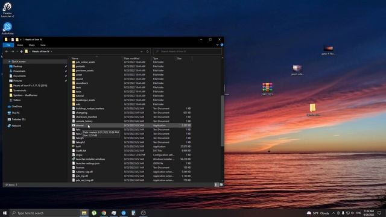The height and width of the screenshot is (217, 386).
Task: Open Windows Start menu
Action: tap(5, 213)
